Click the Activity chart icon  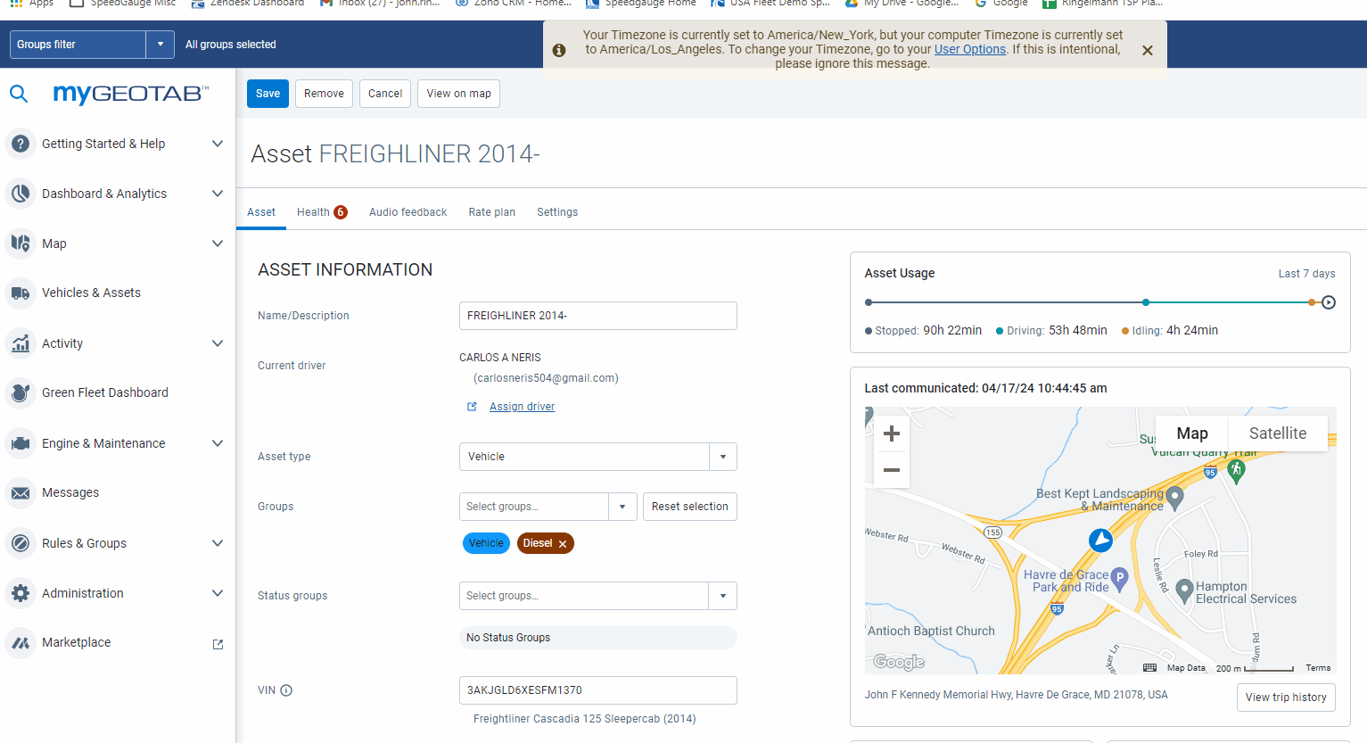click(x=21, y=343)
